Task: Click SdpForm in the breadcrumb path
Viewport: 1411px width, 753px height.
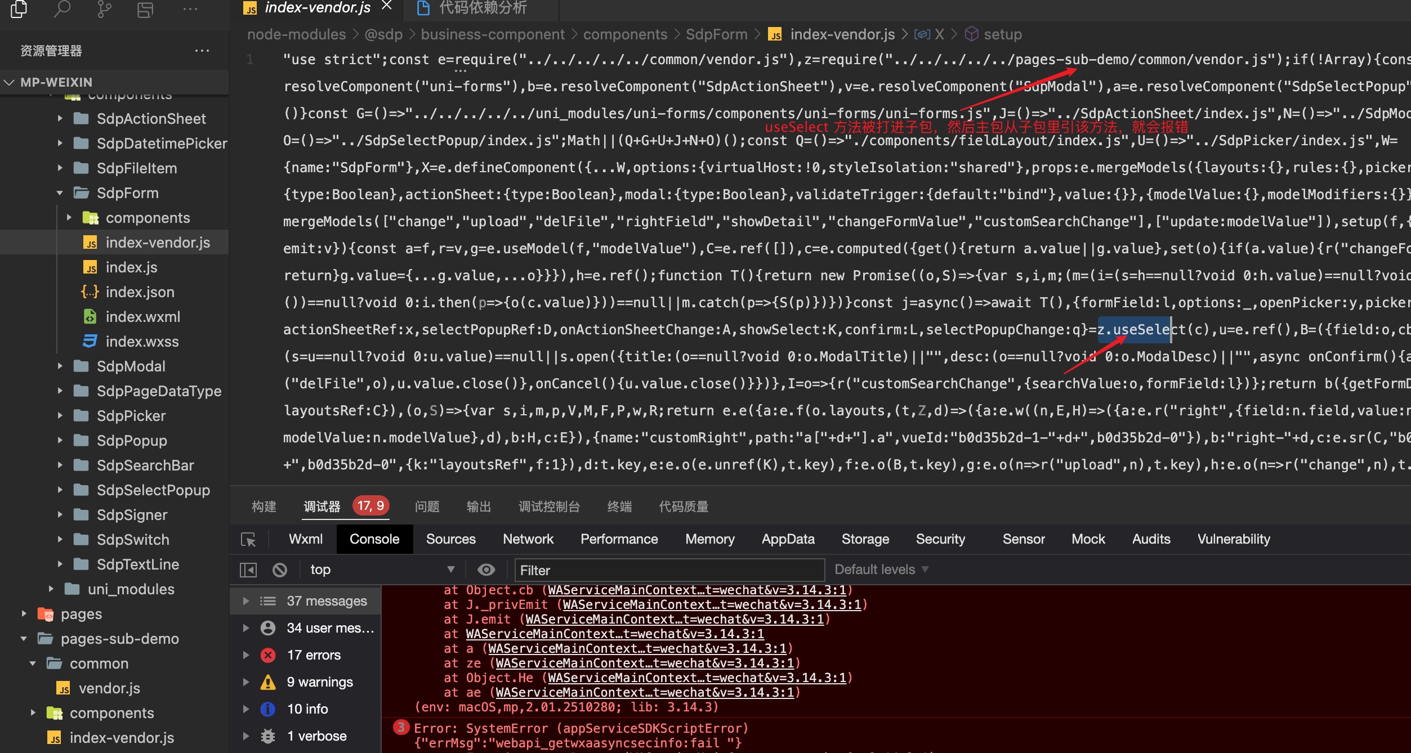Action: [x=716, y=34]
